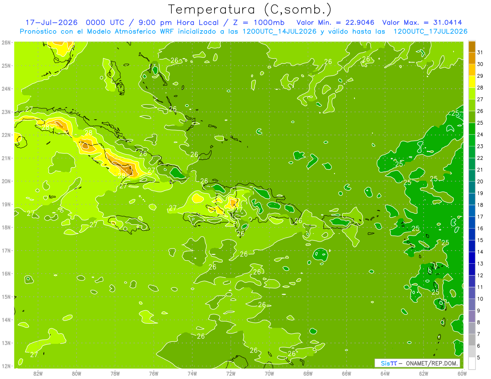Pick the dark blue swatch between legend 13 and 14
Viewport: 491px width, 379px height.
coord(472,258)
